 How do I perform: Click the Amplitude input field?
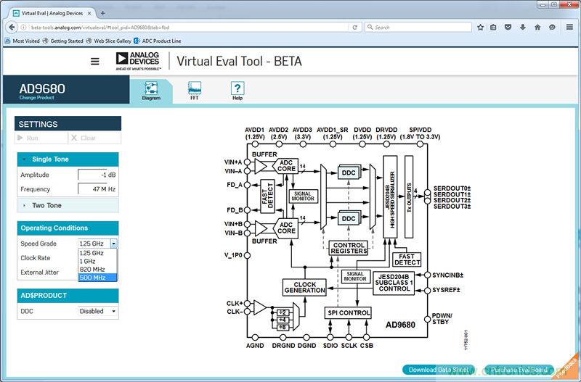(92, 175)
